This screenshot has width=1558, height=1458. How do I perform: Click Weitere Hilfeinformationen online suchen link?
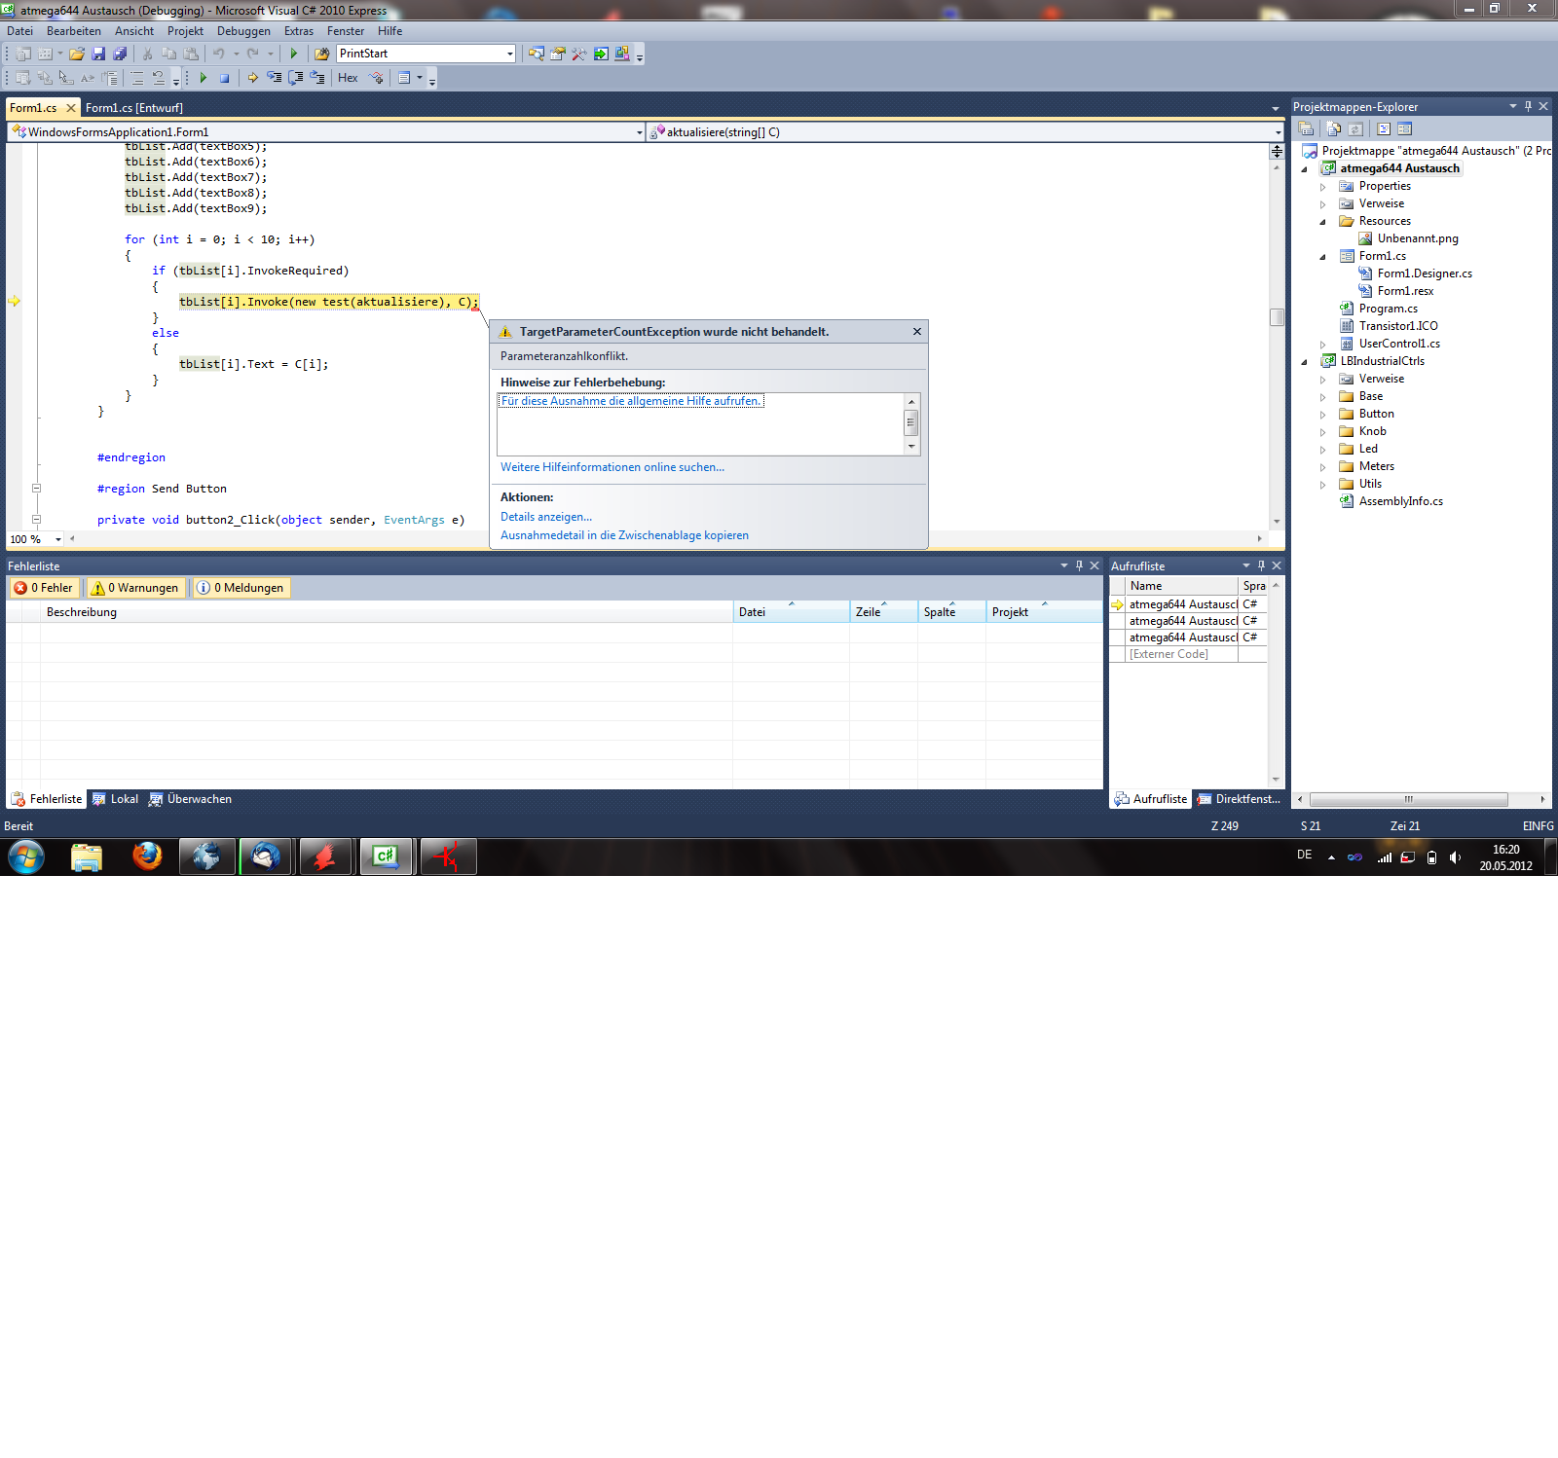pos(612,467)
